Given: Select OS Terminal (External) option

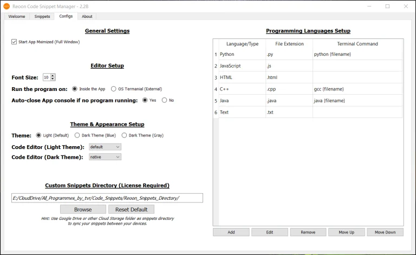Looking at the screenshot, I should tap(114, 89).
